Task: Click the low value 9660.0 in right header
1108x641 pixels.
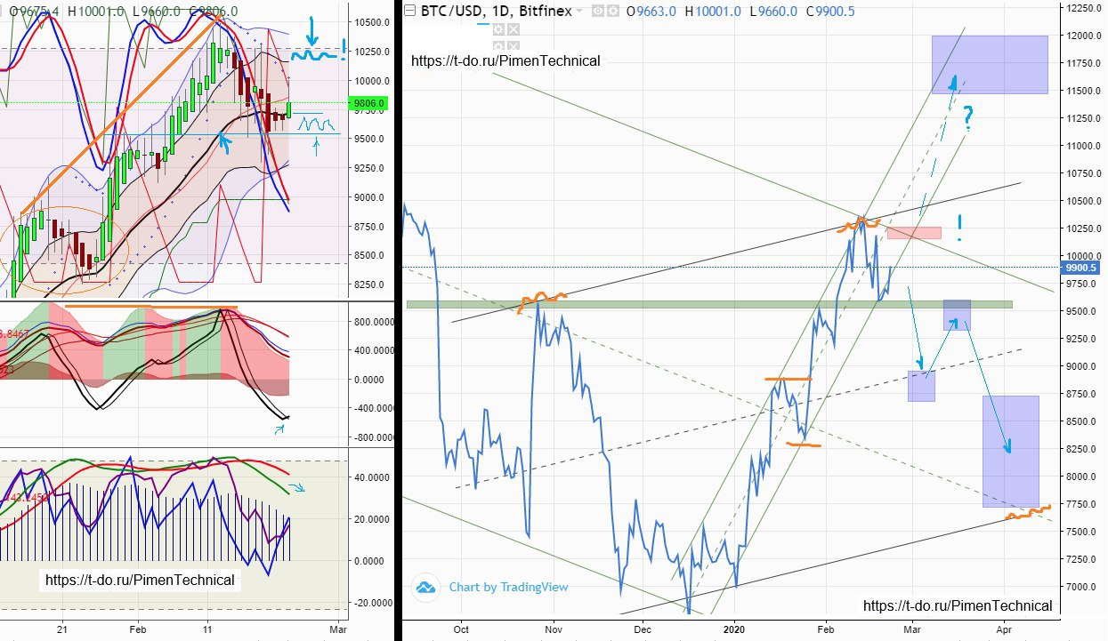Action: tap(777, 11)
